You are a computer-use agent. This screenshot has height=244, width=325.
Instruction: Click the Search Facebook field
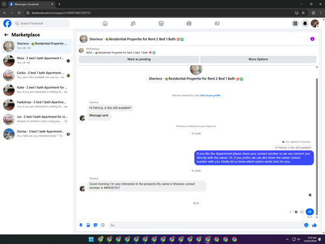(42, 23)
